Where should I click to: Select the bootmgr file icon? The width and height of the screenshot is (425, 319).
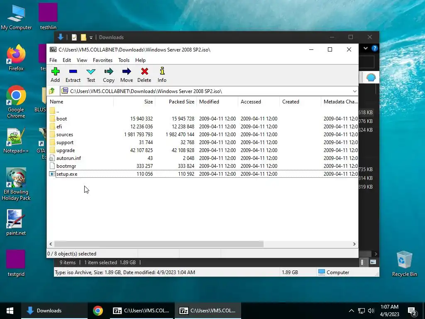click(52, 166)
